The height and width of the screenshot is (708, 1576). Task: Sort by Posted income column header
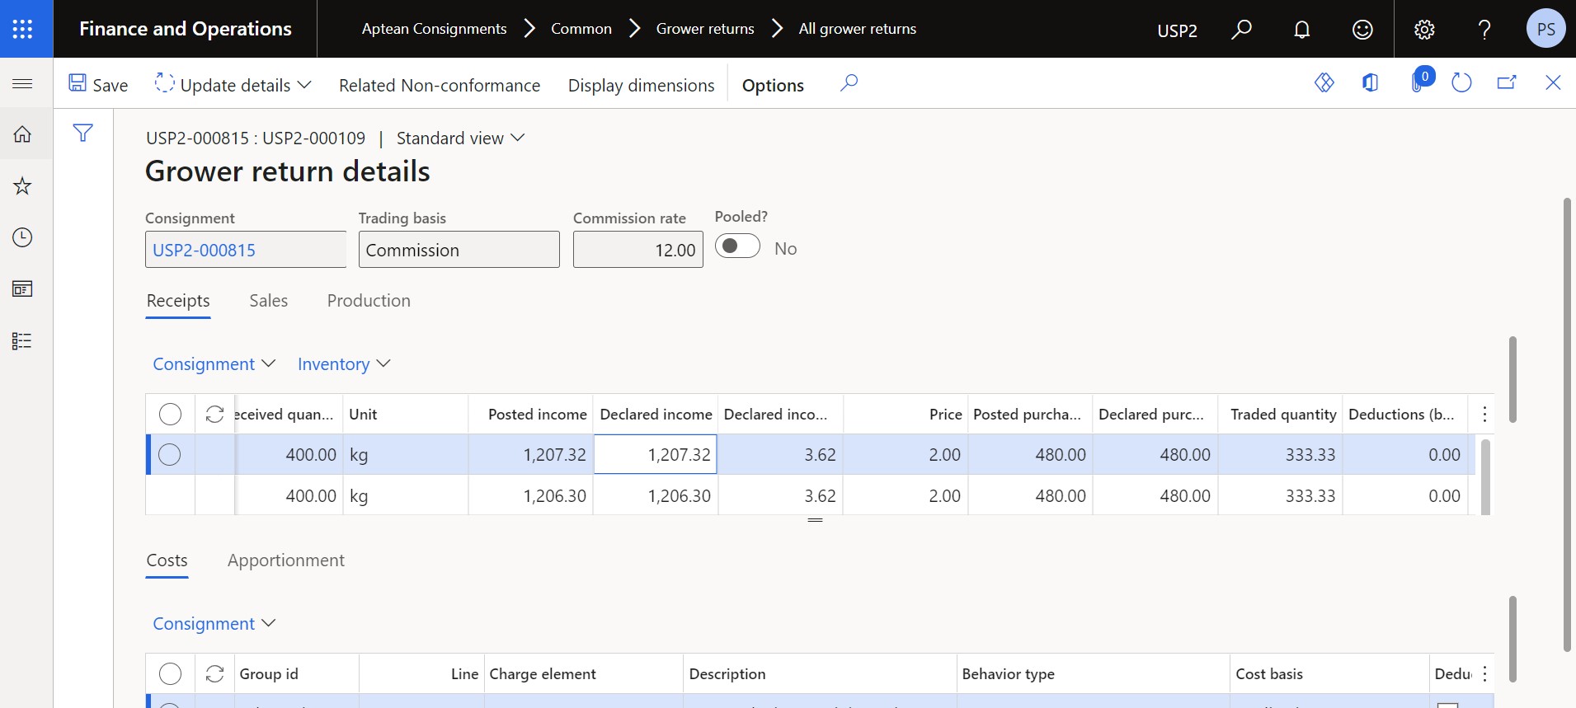click(530, 414)
